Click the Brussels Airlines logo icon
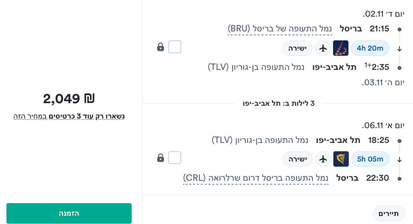The image size is (413, 224). (341, 48)
